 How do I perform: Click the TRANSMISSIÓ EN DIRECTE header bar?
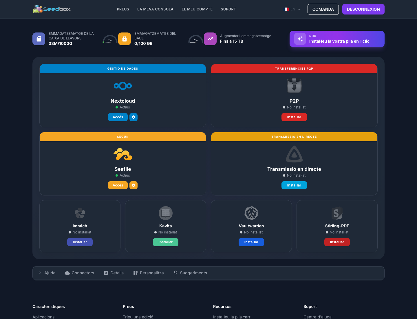coord(294,137)
